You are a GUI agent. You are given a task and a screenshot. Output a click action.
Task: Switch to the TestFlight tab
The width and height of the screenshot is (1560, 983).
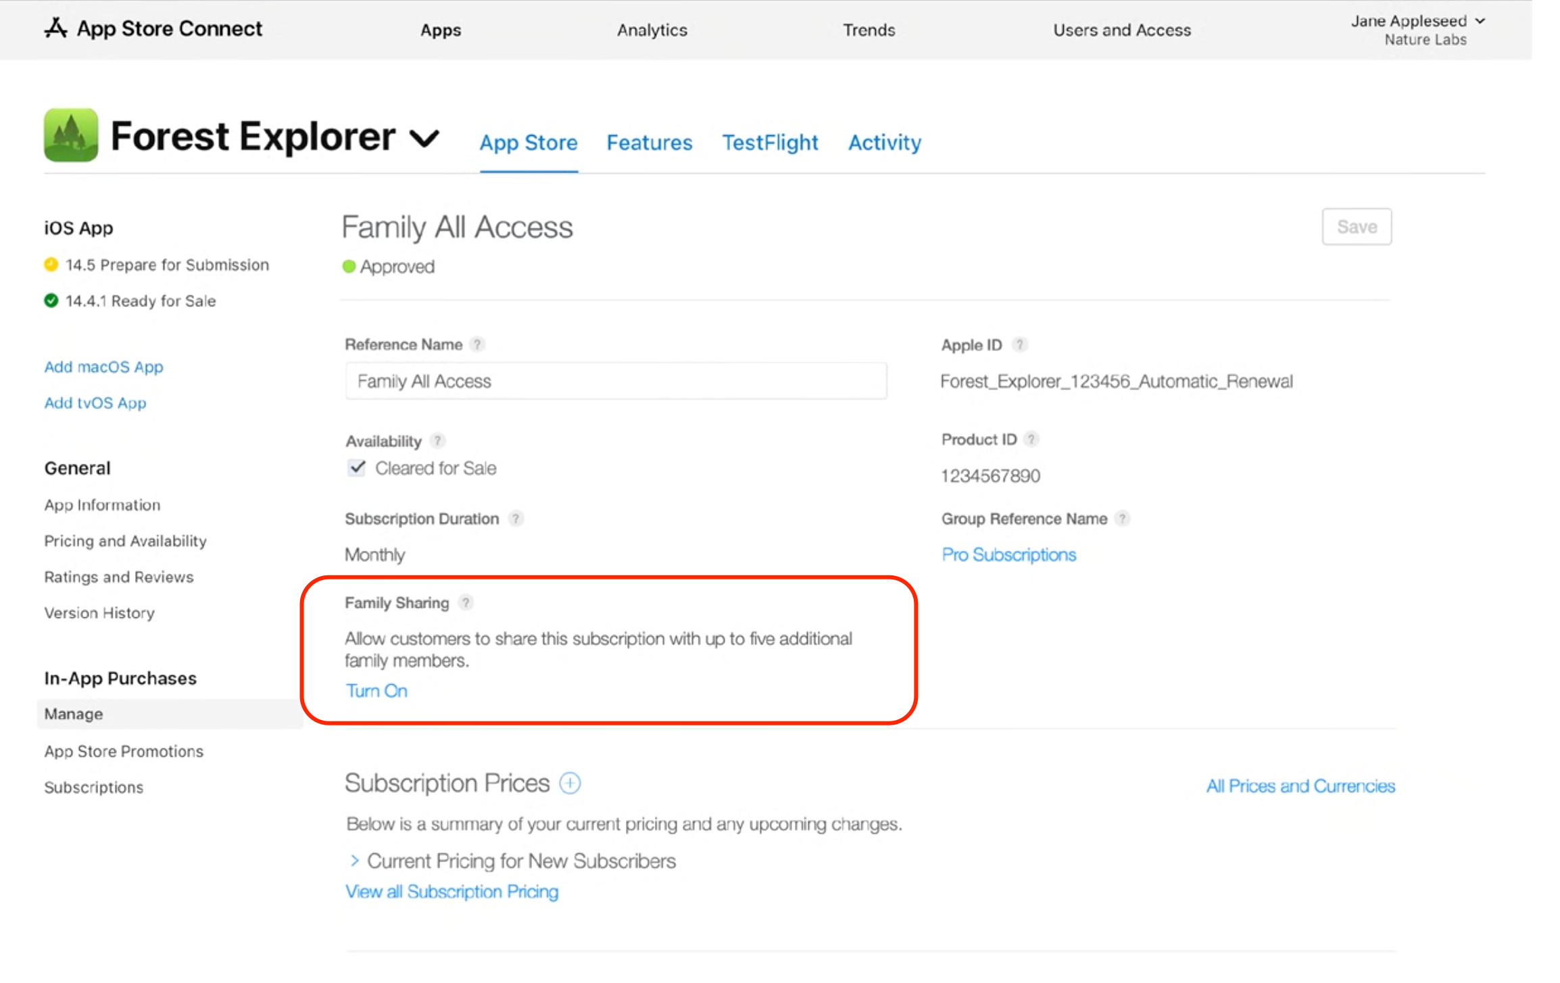tap(770, 143)
